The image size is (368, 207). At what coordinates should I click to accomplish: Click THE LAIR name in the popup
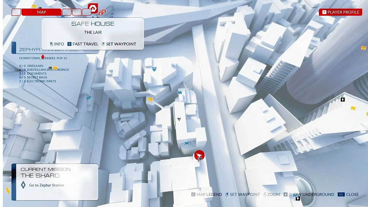pos(93,32)
